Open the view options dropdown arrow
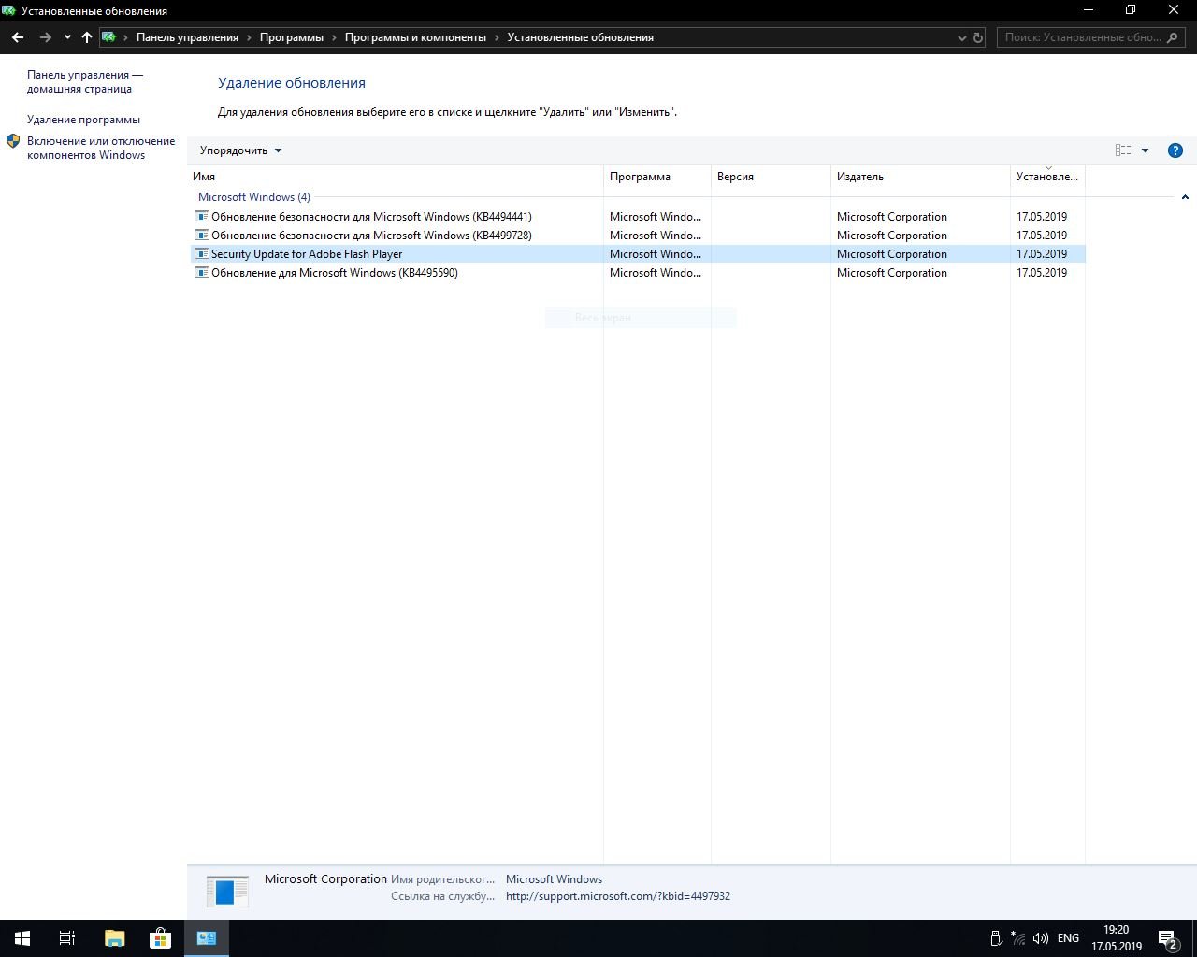The width and height of the screenshot is (1197, 957). tap(1145, 150)
